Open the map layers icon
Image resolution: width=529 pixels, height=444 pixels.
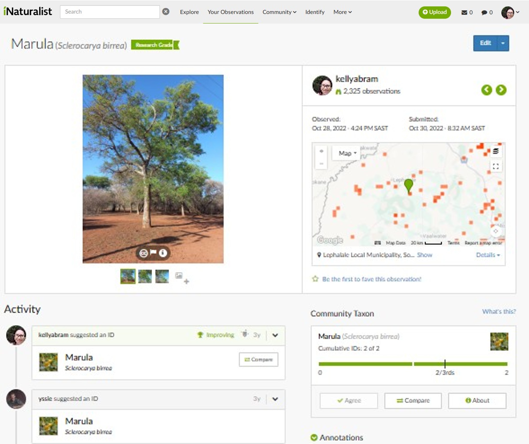coord(496,151)
